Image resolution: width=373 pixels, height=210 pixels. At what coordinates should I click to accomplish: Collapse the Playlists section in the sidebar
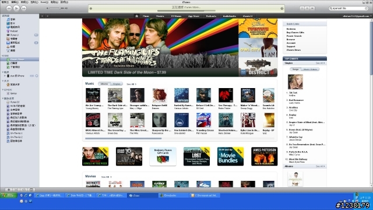pos(2,99)
